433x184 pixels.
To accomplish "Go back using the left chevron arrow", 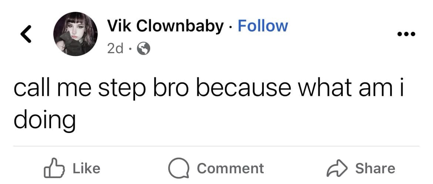I will point(25,34).
